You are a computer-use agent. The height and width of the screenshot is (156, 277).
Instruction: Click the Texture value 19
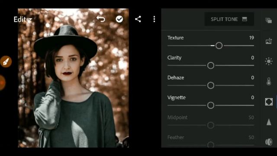point(251,38)
